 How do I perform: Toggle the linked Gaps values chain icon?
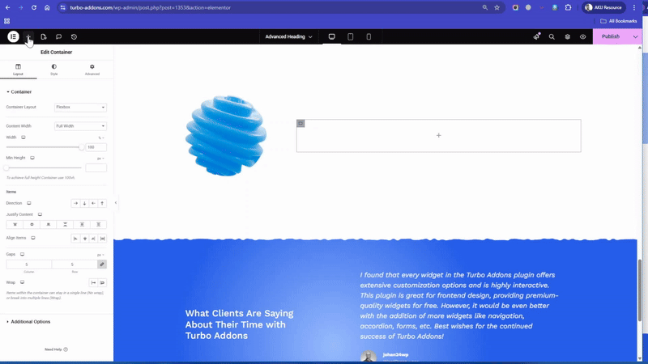pos(102,265)
